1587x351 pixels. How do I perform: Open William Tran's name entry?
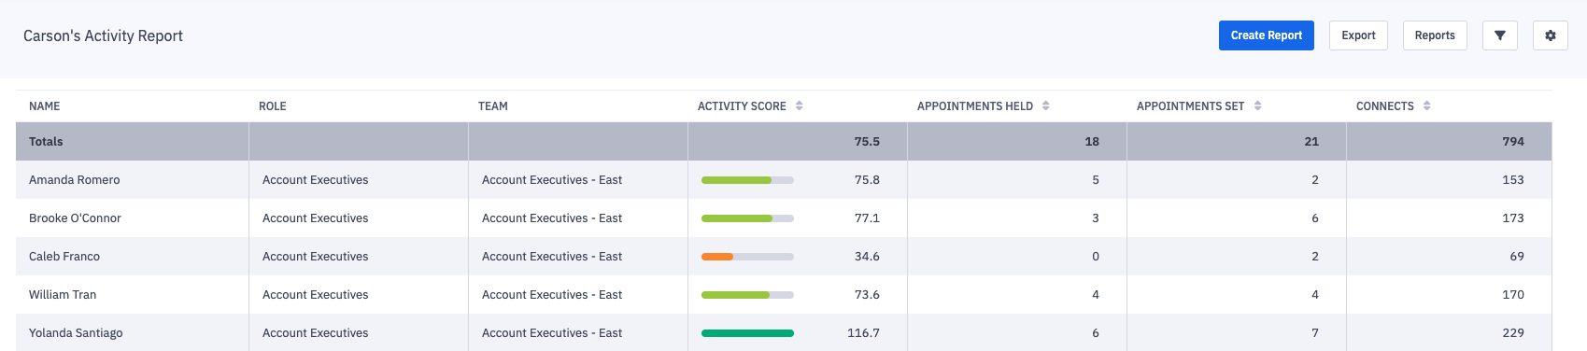(x=63, y=295)
